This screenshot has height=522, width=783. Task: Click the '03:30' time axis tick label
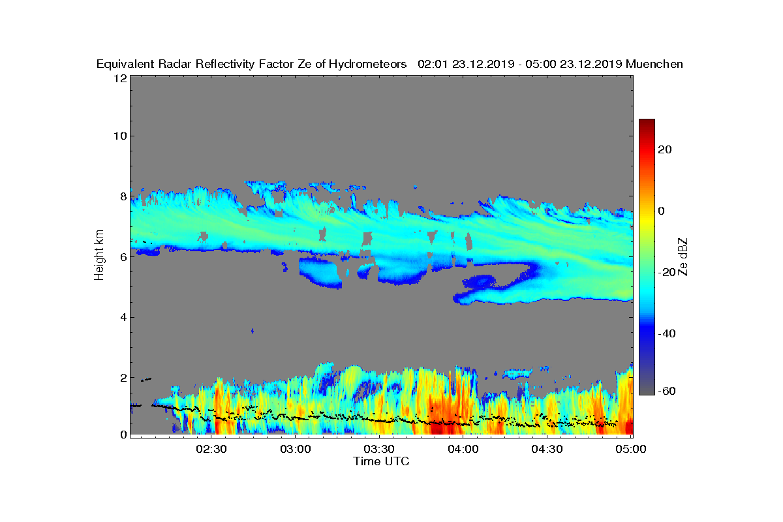(379, 450)
